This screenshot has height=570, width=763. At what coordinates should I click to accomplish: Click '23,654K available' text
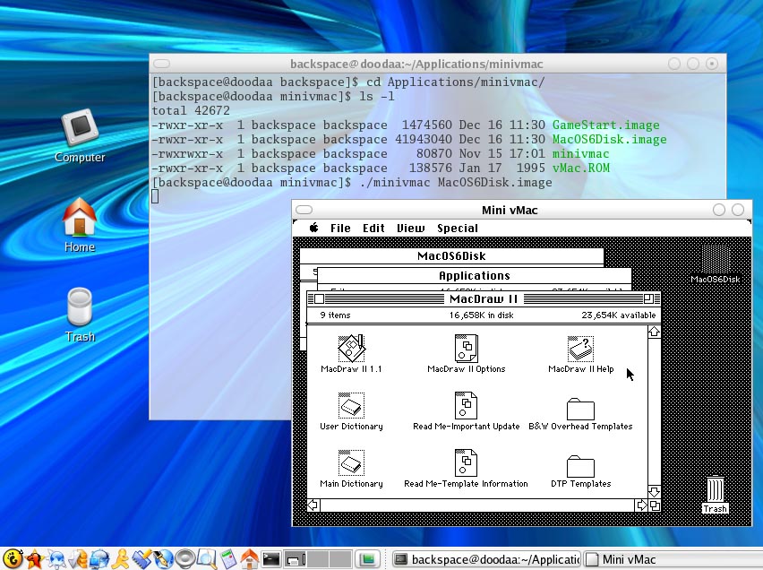tap(619, 315)
